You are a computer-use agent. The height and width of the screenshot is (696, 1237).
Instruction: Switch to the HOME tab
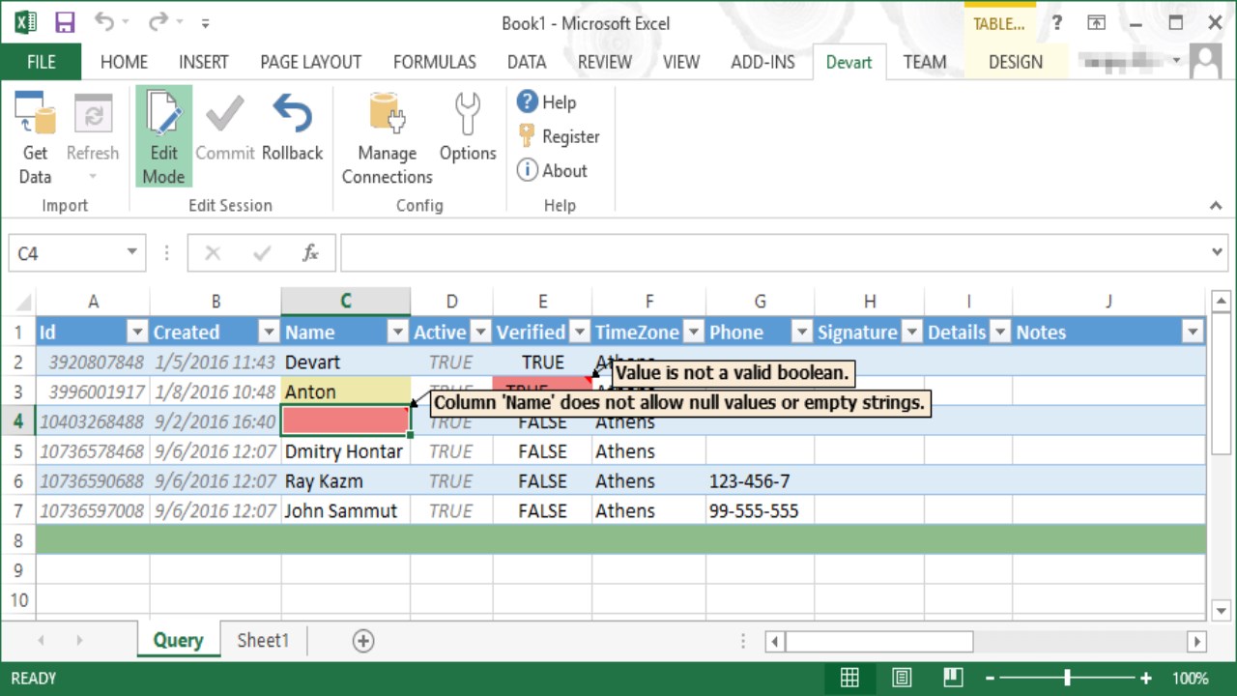(x=125, y=62)
